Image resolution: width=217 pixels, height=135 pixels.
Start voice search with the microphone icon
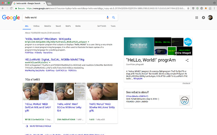tap(107, 17)
